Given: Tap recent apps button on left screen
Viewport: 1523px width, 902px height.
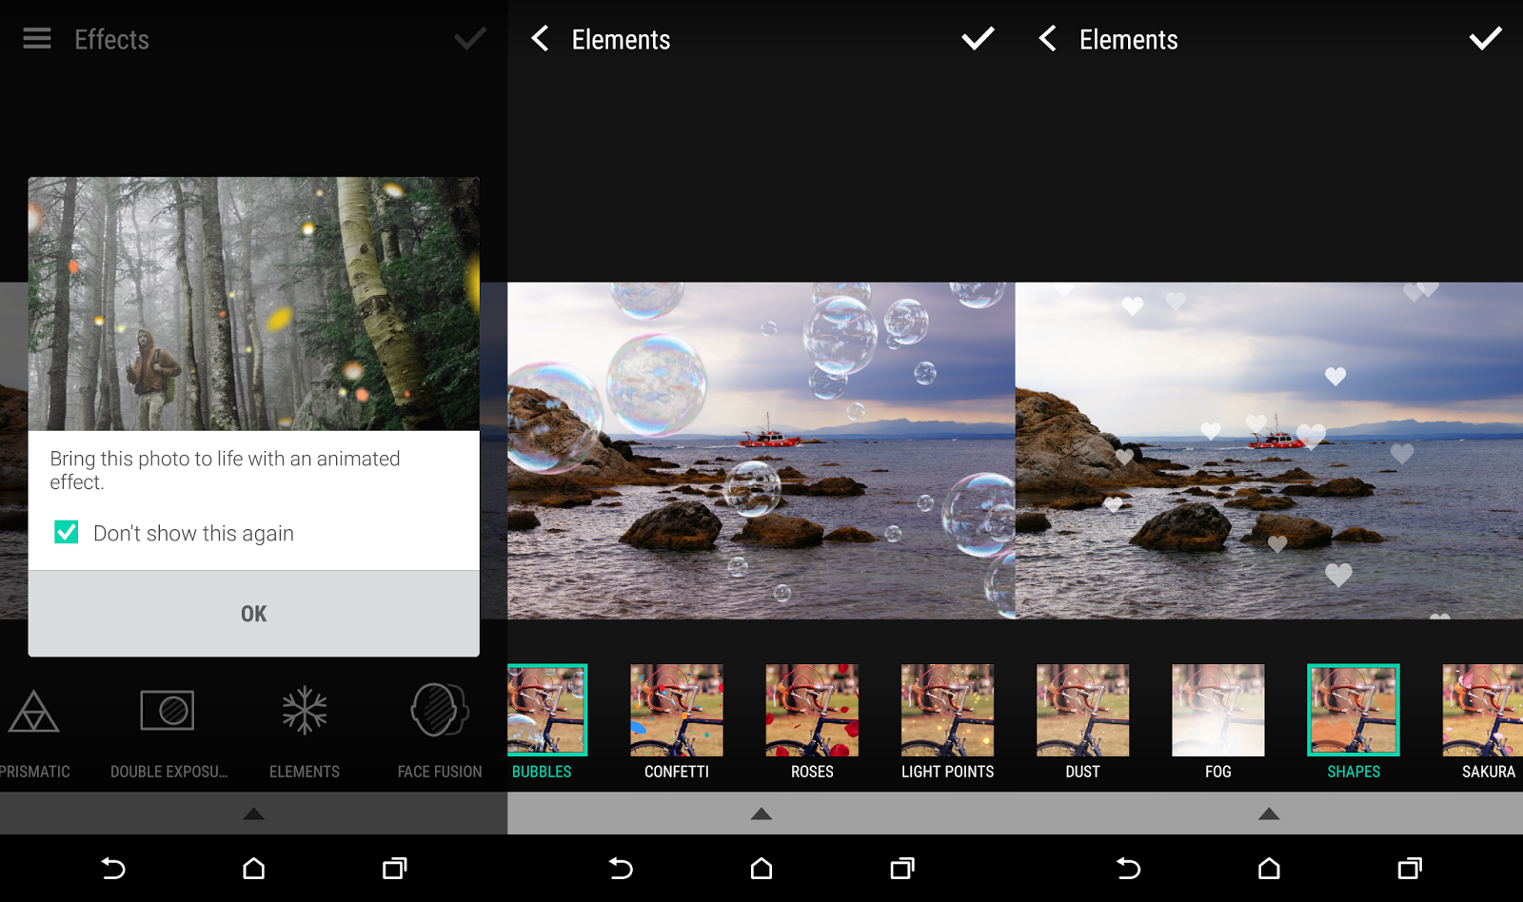Looking at the screenshot, I should pos(394,868).
